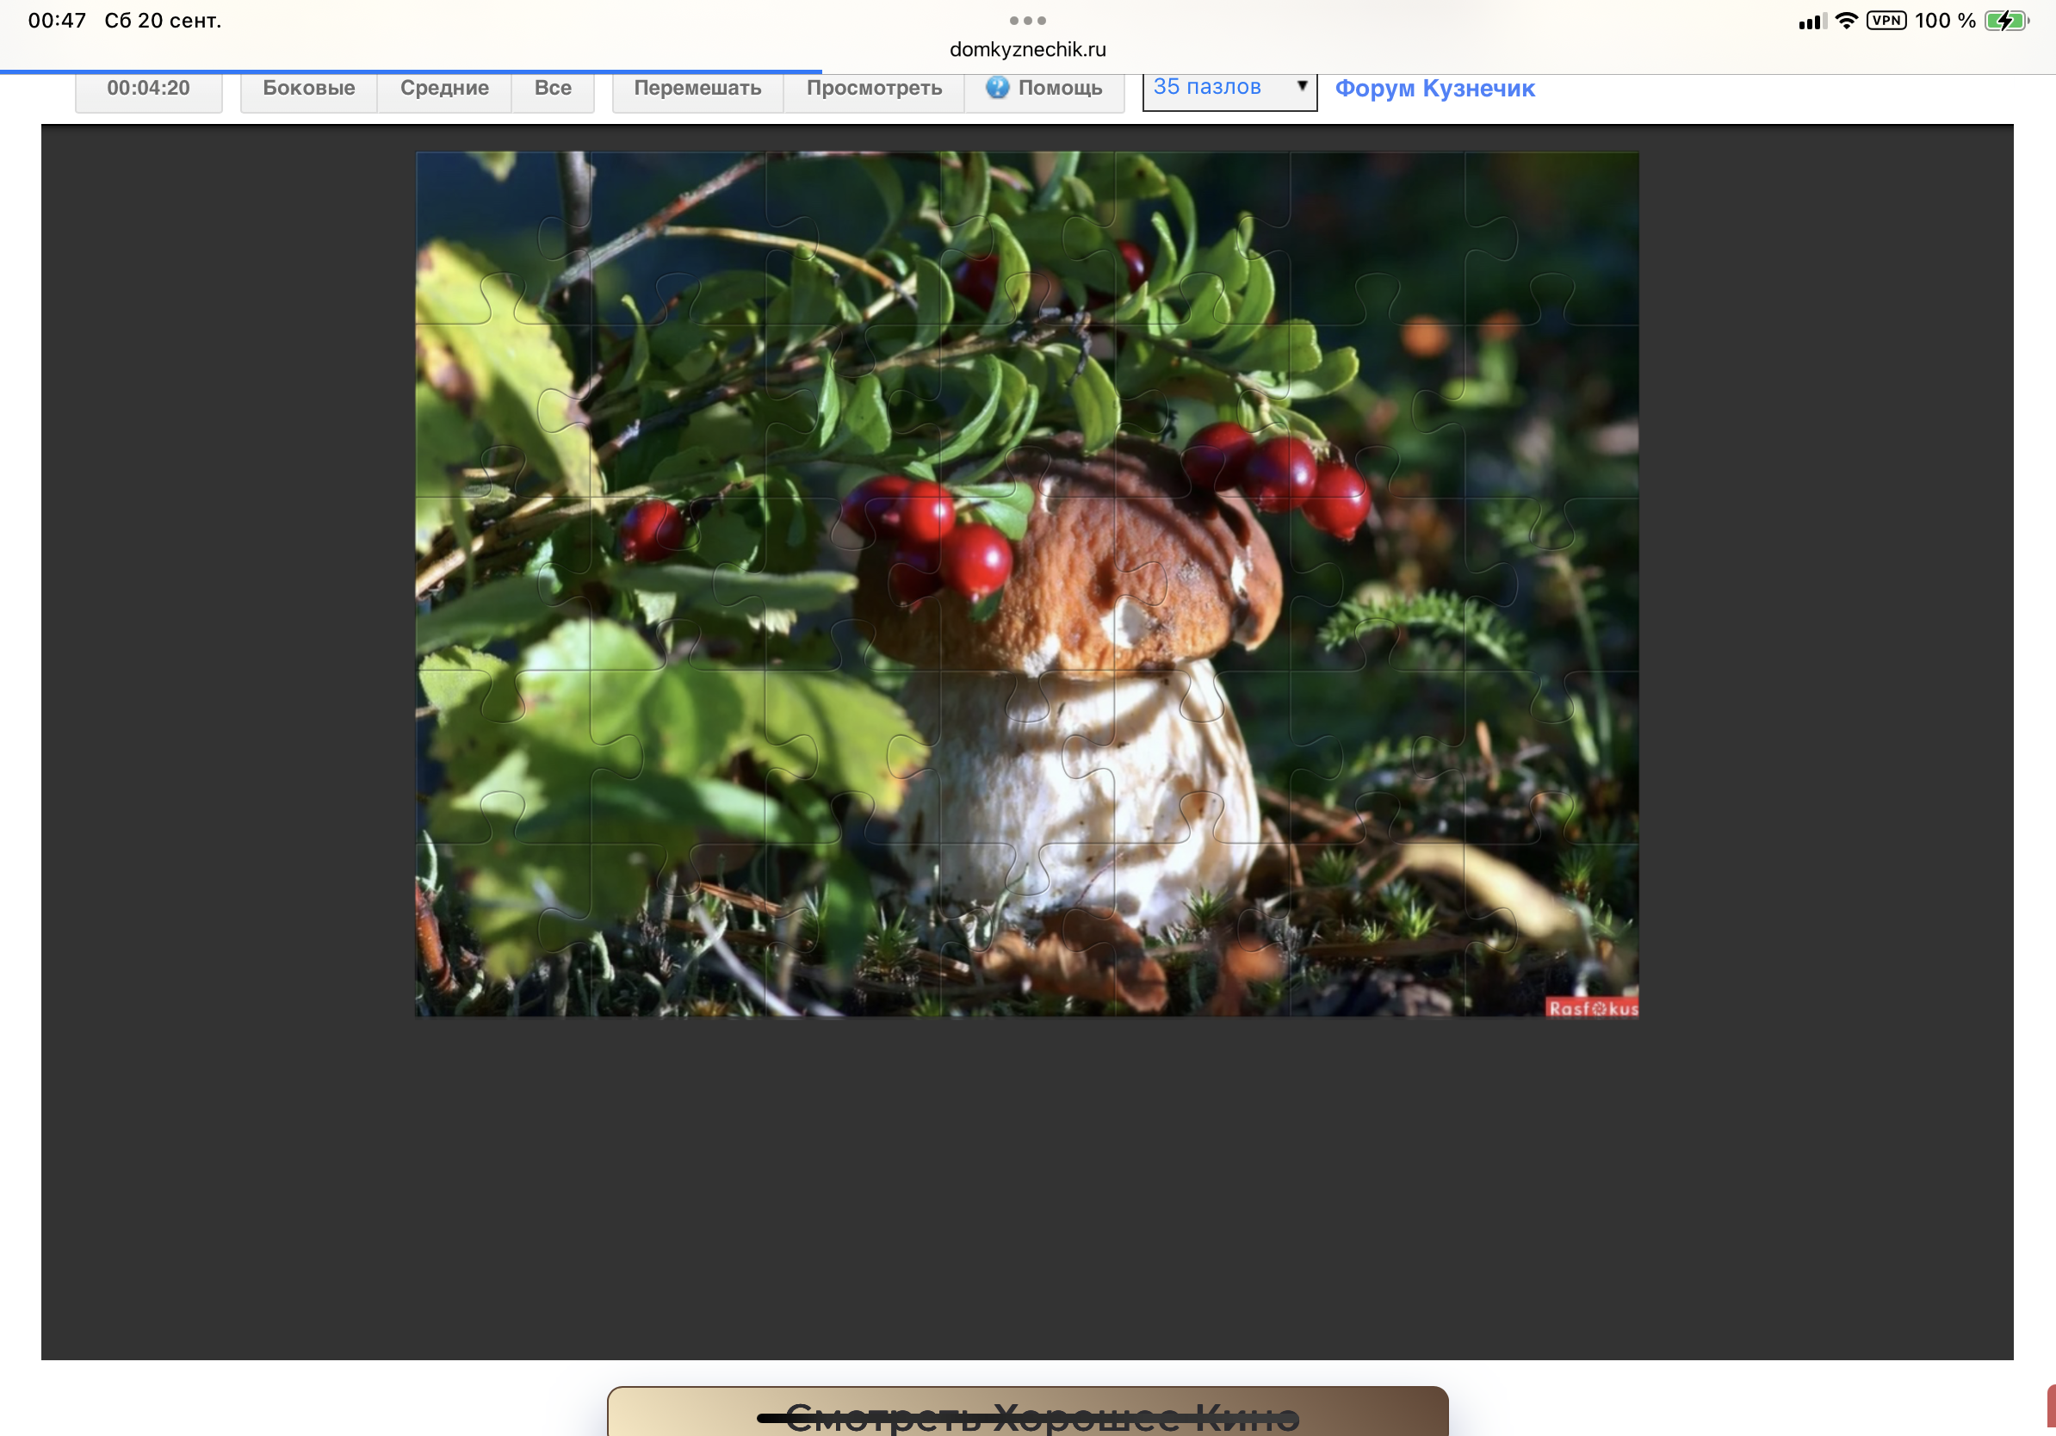Show only Боковые edge pieces
This screenshot has width=2056, height=1436.
308,88
